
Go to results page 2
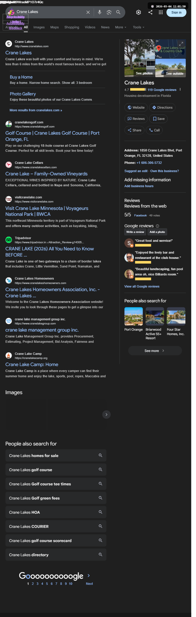coord(33,584)
